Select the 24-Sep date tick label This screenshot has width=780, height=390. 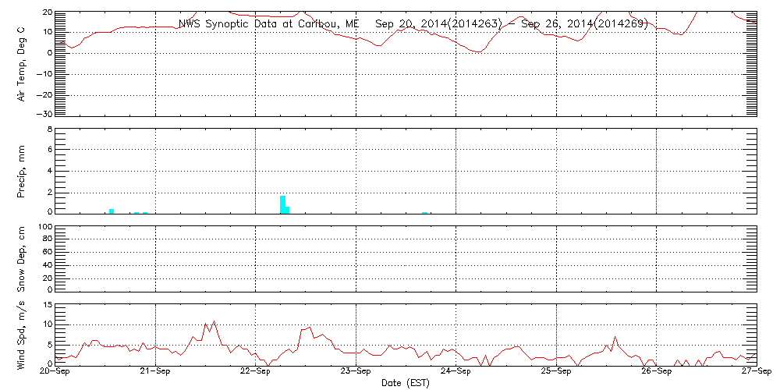point(456,372)
